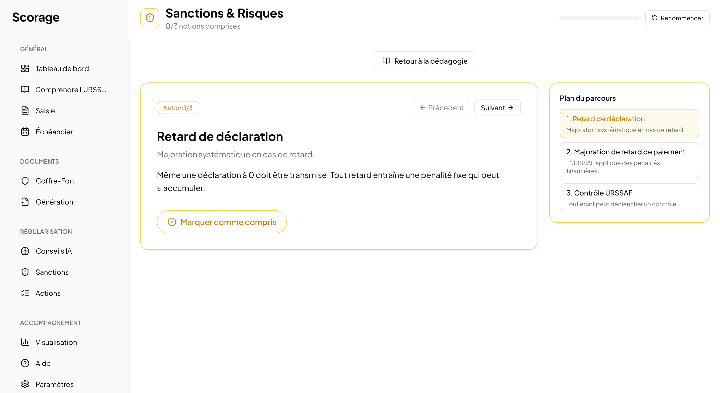Click the Visualisation chart icon

pyautogui.click(x=25, y=342)
